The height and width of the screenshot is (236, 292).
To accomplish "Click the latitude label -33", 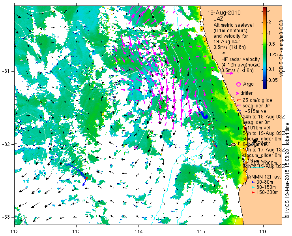I will (6, 217).
